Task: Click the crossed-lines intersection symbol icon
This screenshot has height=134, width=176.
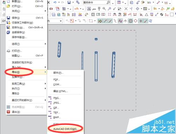Action: (x=126, y=9)
